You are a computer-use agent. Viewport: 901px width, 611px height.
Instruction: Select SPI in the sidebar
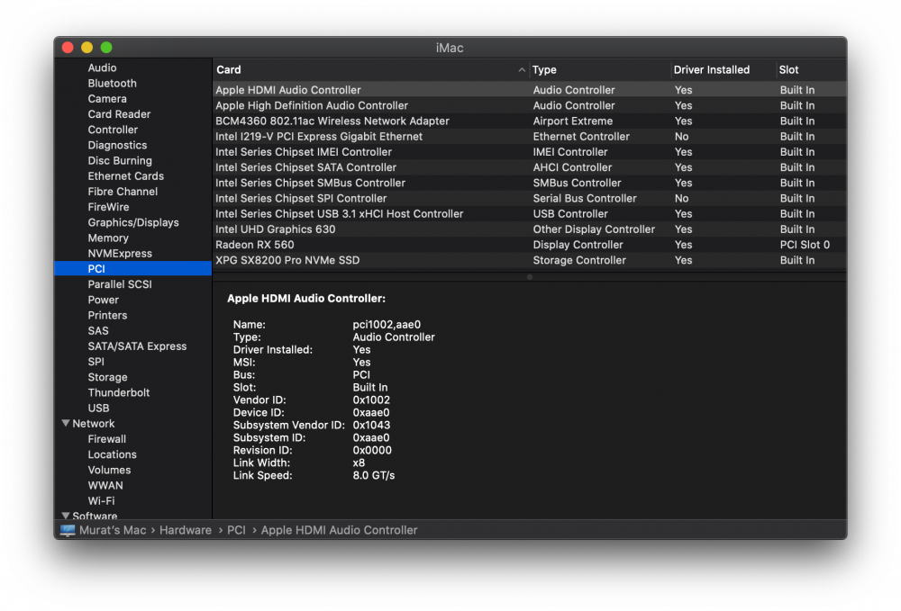pos(96,362)
